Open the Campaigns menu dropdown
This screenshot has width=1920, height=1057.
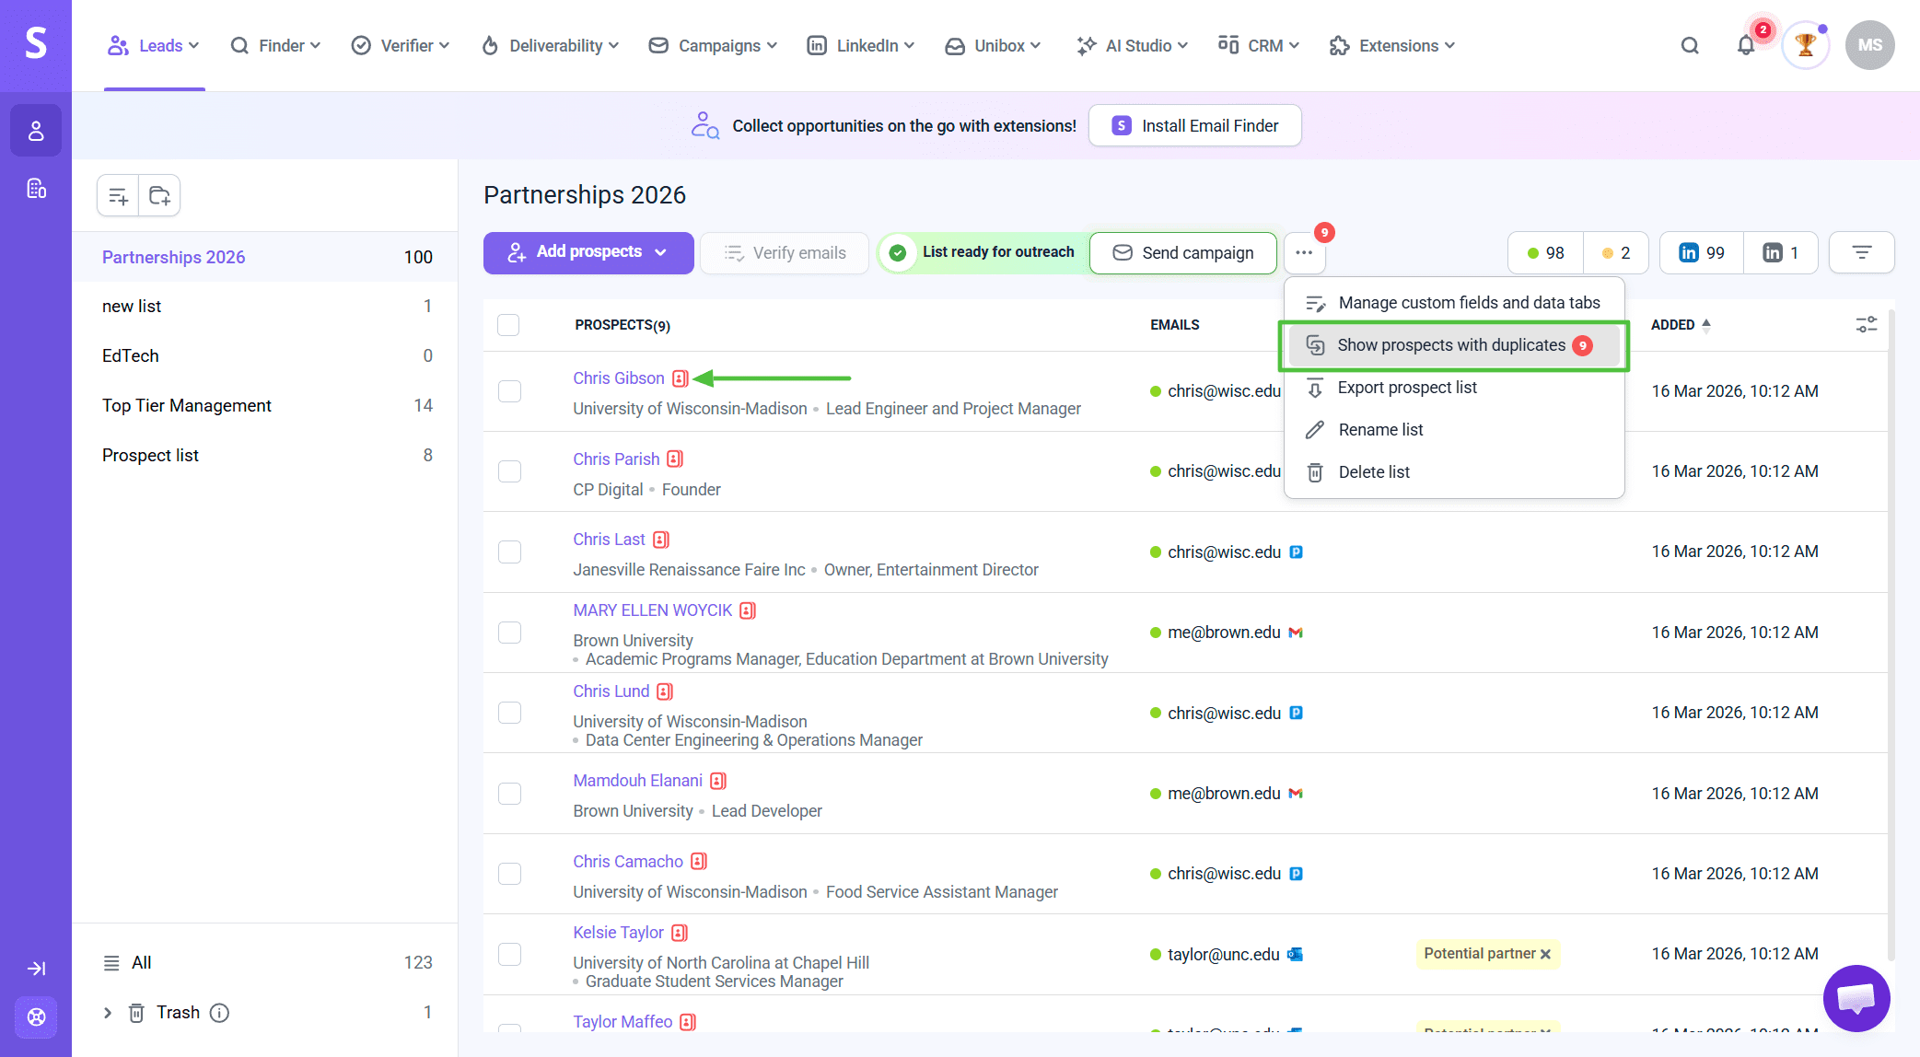pyautogui.click(x=713, y=45)
